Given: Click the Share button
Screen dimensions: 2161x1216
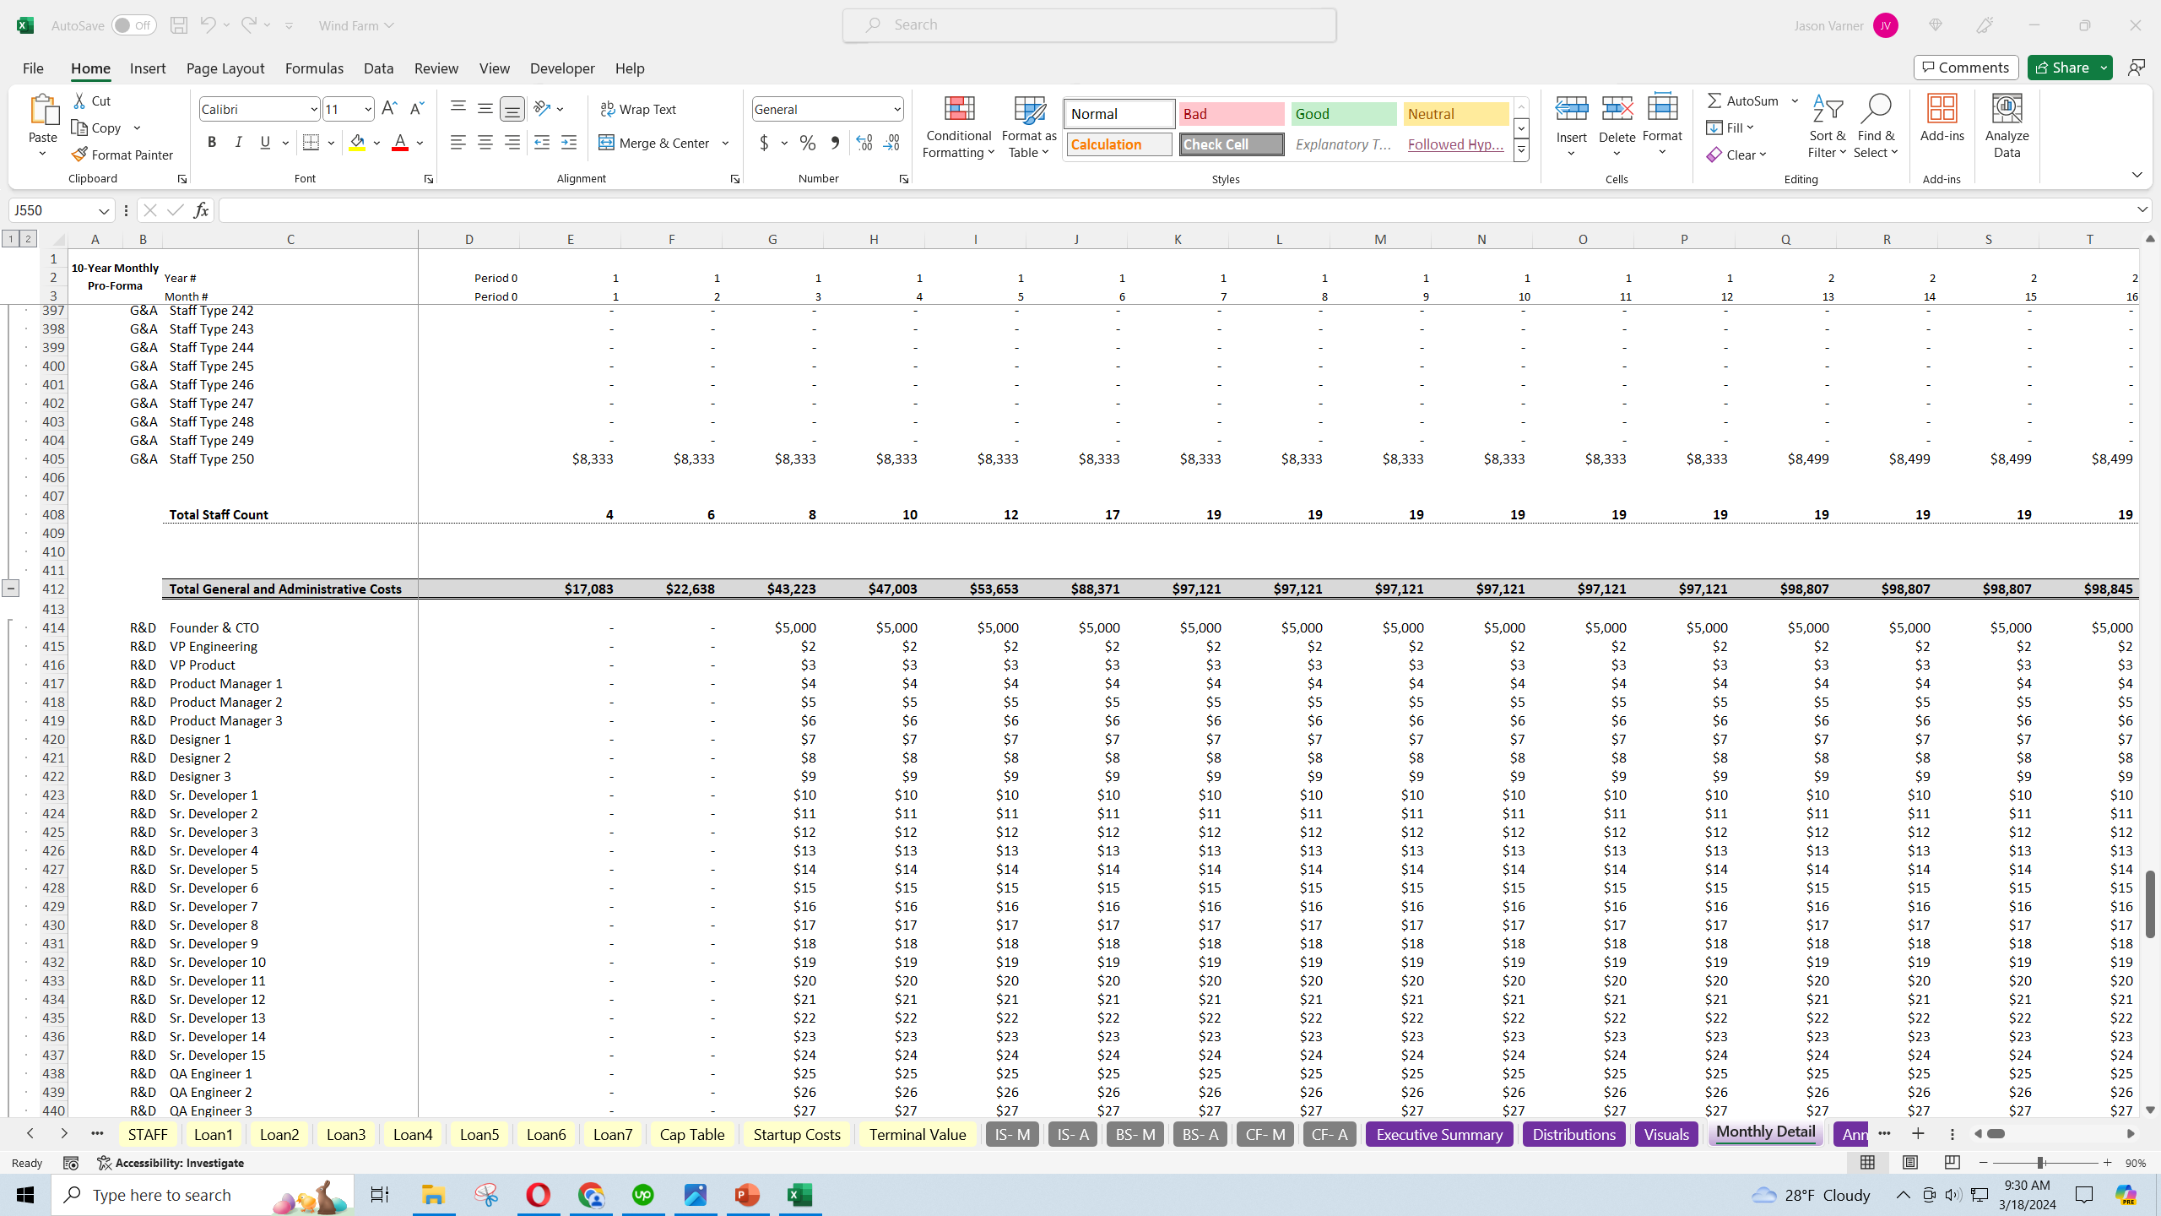Looking at the screenshot, I should tap(2062, 68).
